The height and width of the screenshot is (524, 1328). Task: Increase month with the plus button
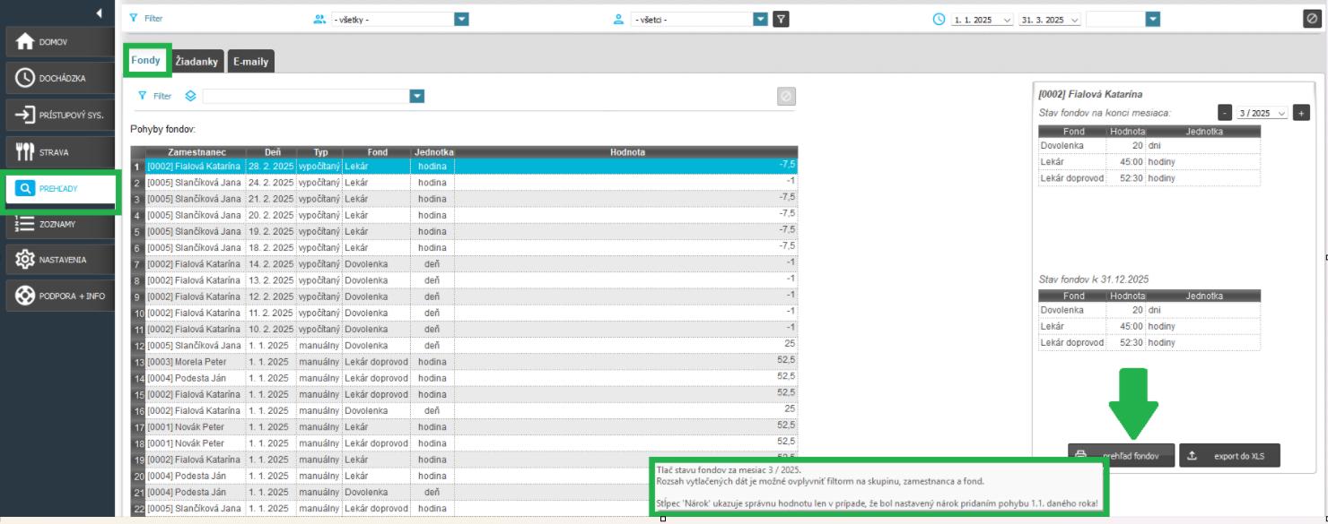click(1301, 113)
